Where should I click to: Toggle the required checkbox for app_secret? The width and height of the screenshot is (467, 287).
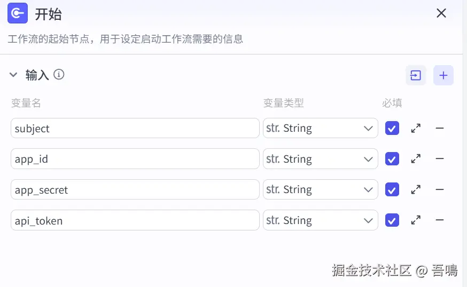392,189
